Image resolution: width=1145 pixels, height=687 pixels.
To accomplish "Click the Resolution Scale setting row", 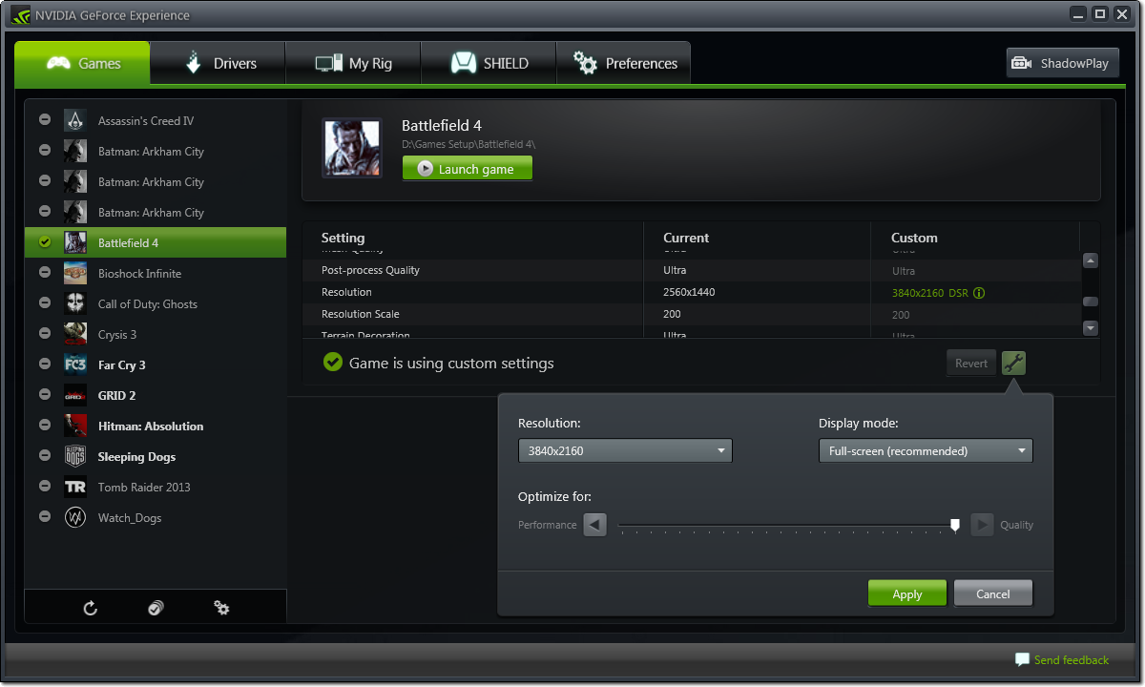I will click(692, 314).
